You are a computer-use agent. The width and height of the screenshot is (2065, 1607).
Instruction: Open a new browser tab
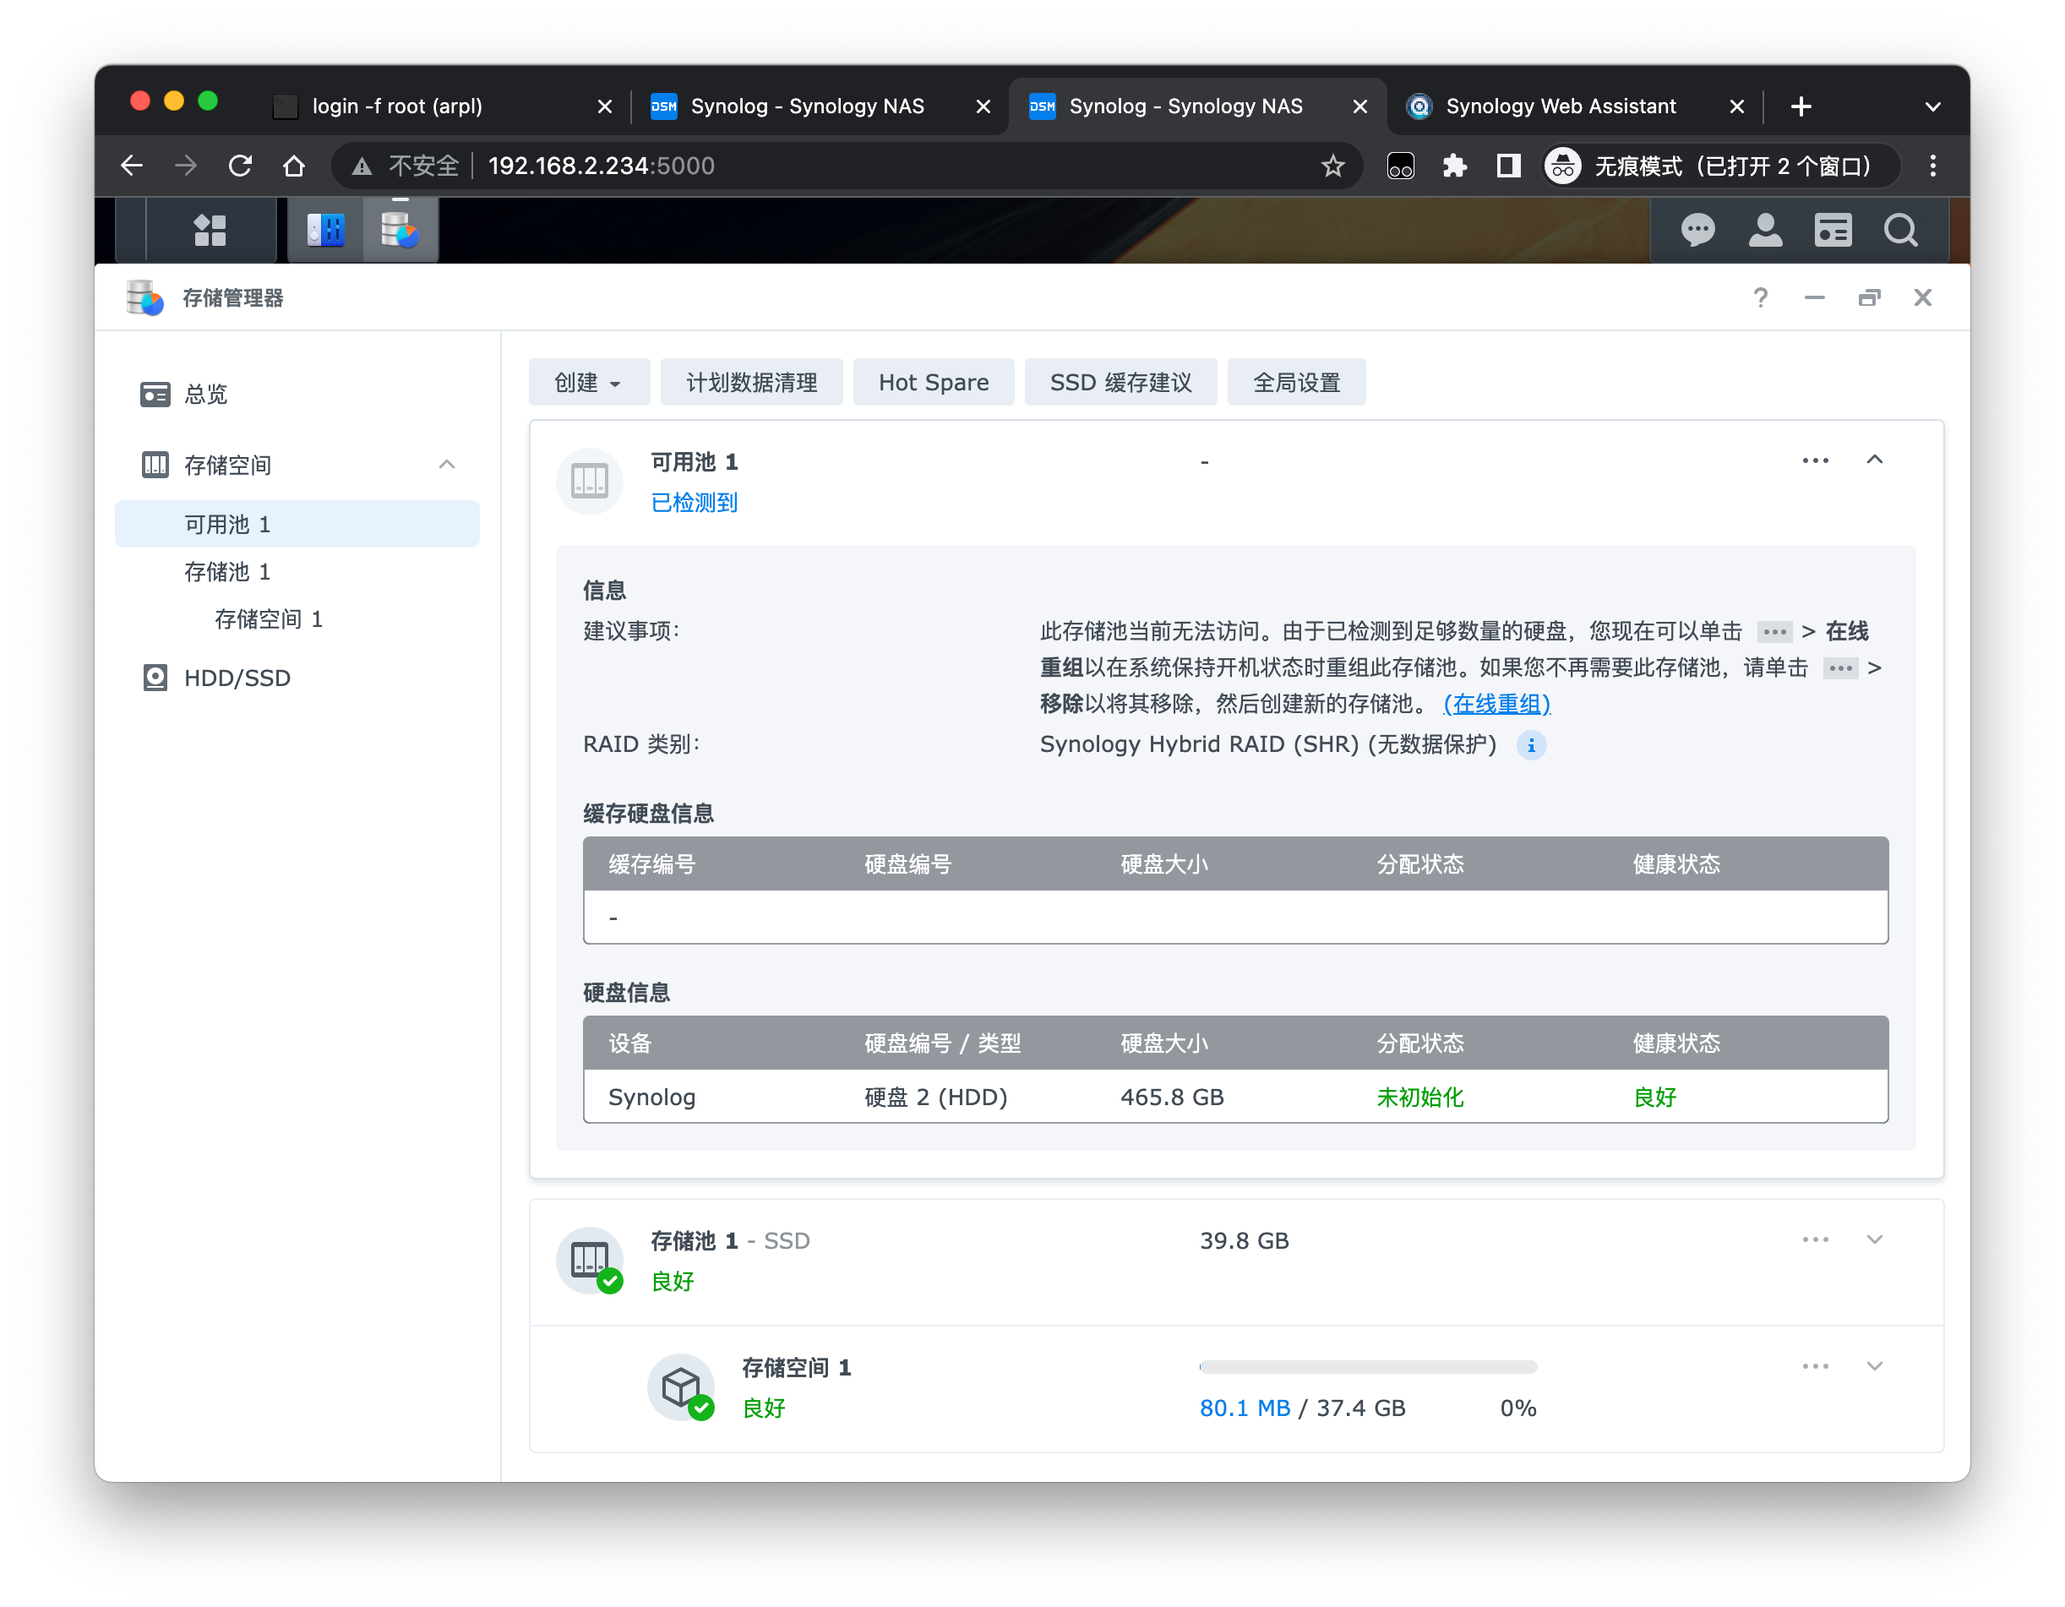pyautogui.click(x=1801, y=106)
